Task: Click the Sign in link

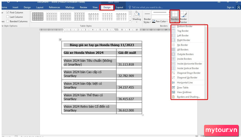Action: coord(230,7)
